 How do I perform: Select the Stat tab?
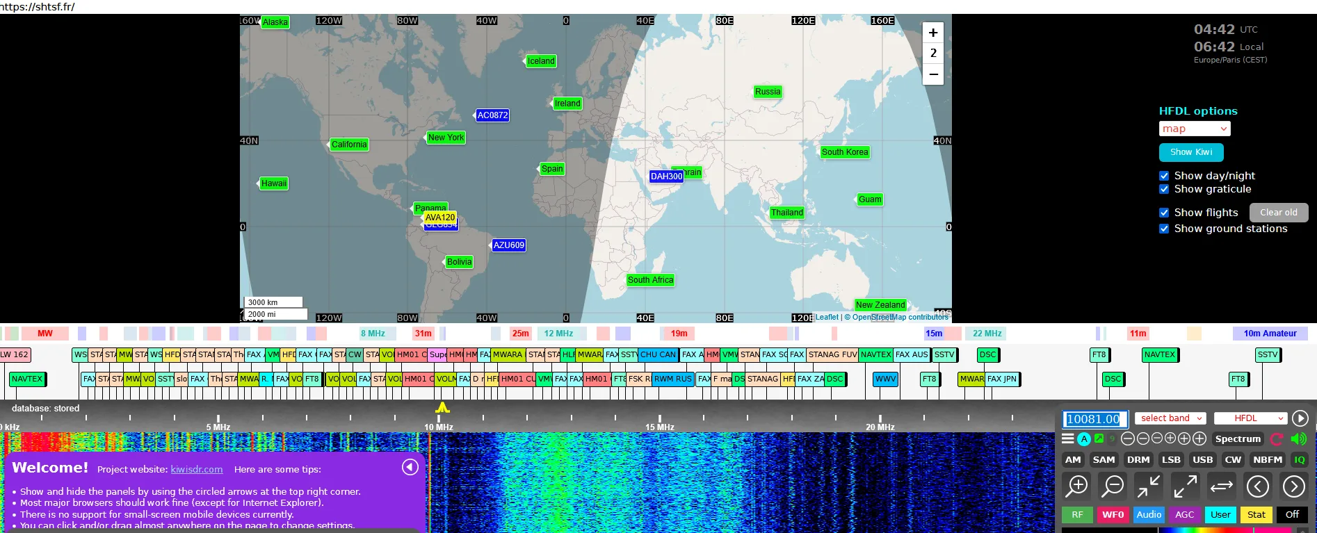pyautogui.click(x=1257, y=515)
